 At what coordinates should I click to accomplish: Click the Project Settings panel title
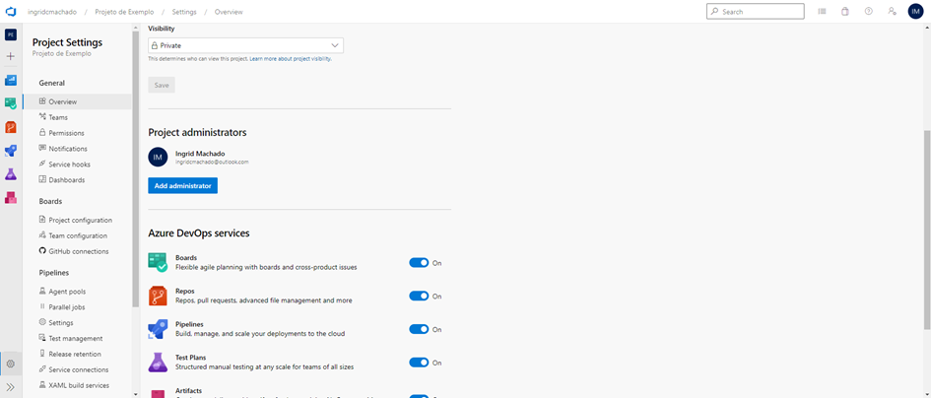67,42
